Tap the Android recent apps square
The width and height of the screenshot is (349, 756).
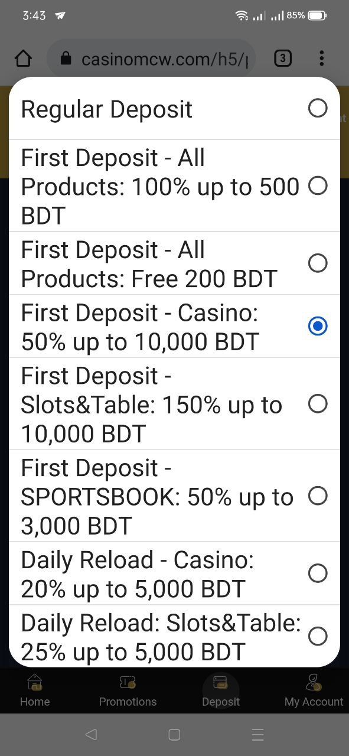pyautogui.click(x=174, y=734)
